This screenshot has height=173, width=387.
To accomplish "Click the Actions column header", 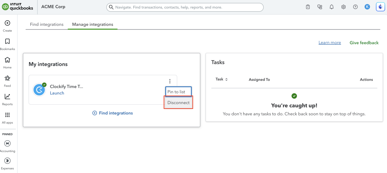I will [x=366, y=79].
